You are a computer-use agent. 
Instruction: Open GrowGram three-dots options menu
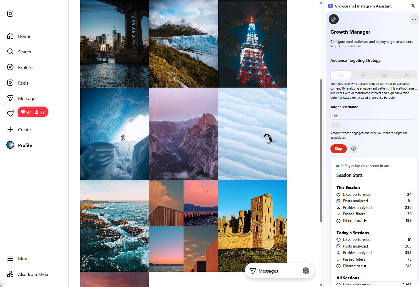(x=414, y=19)
